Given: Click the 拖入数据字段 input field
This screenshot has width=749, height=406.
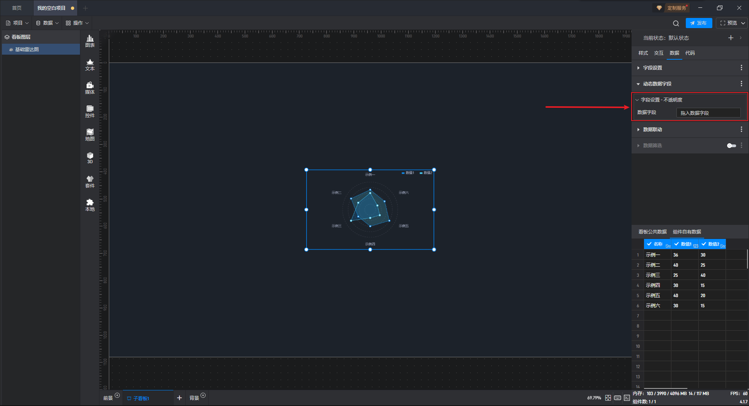Looking at the screenshot, I should (x=708, y=113).
